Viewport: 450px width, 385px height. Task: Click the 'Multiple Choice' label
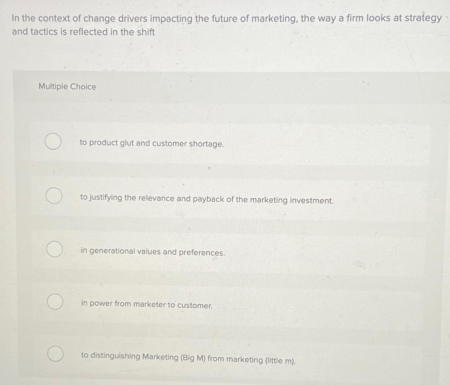click(x=67, y=87)
